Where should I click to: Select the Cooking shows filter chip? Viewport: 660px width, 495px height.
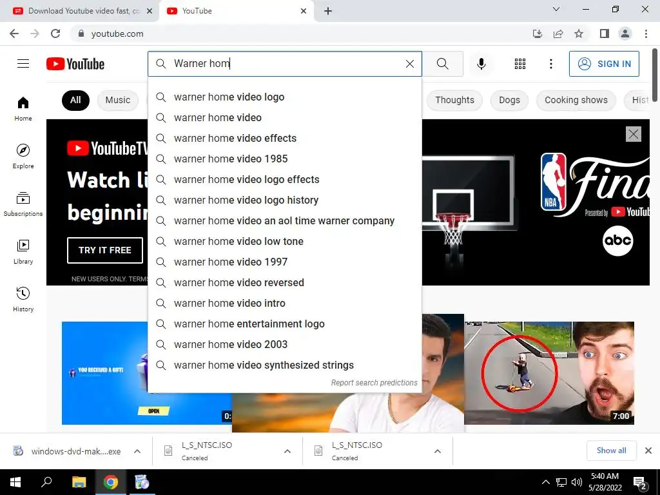[576, 100]
